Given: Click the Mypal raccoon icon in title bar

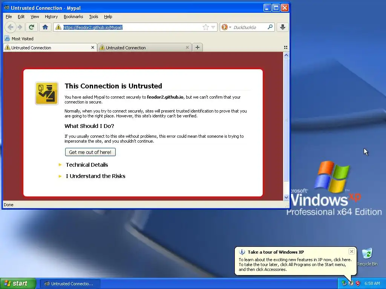Looking at the screenshot, I should [7, 8].
